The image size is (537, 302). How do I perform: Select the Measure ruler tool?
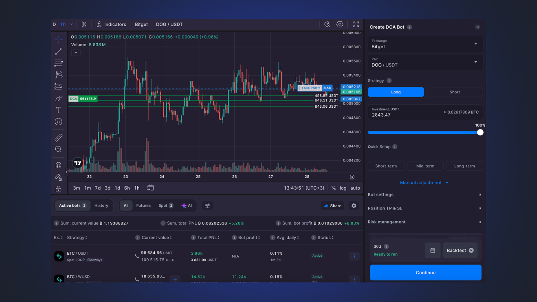tap(58, 137)
